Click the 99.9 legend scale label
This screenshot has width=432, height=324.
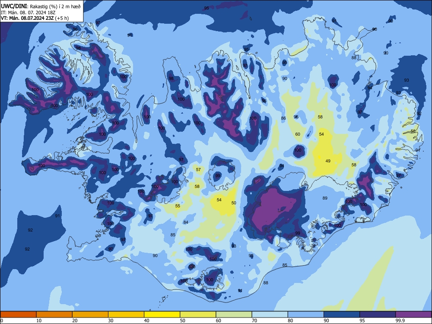pyautogui.click(x=400, y=321)
